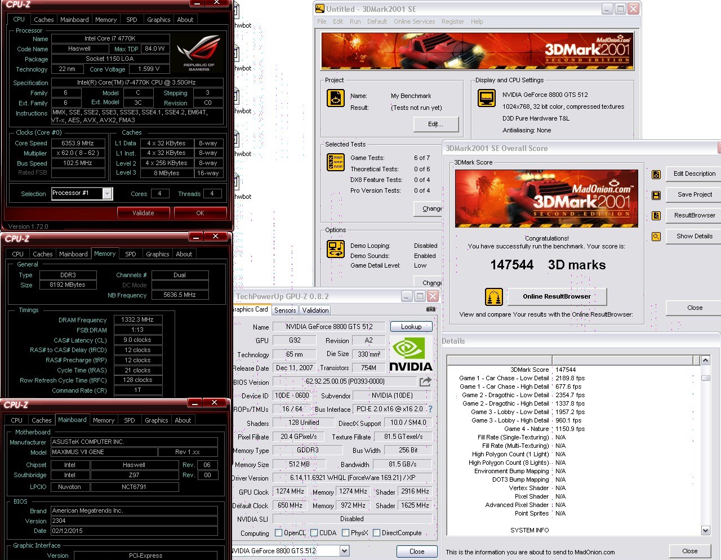Click Show Details button

pyautogui.click(x=695, y=236)
